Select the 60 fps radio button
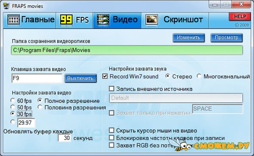Image resolution: width=254 pixels, height=156 pixels. tap(13, 100)
